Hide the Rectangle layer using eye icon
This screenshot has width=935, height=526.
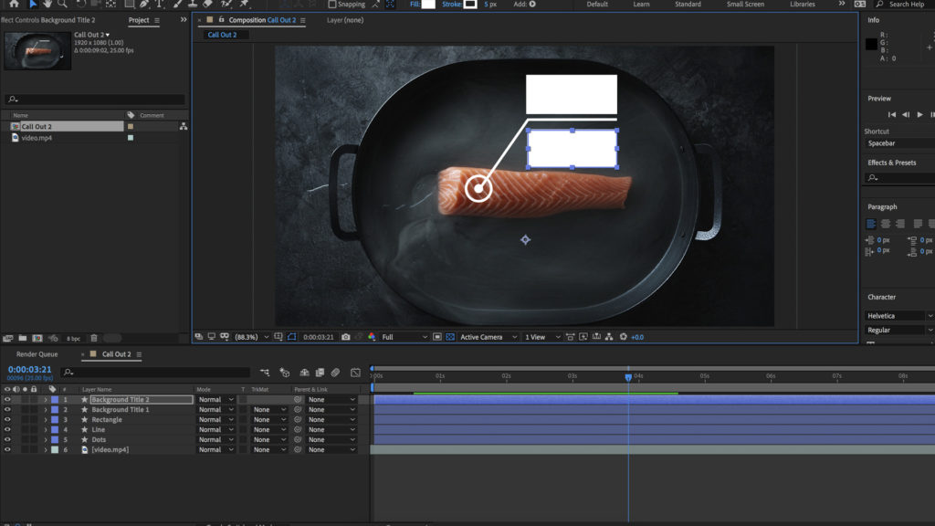tap(7, 420)
